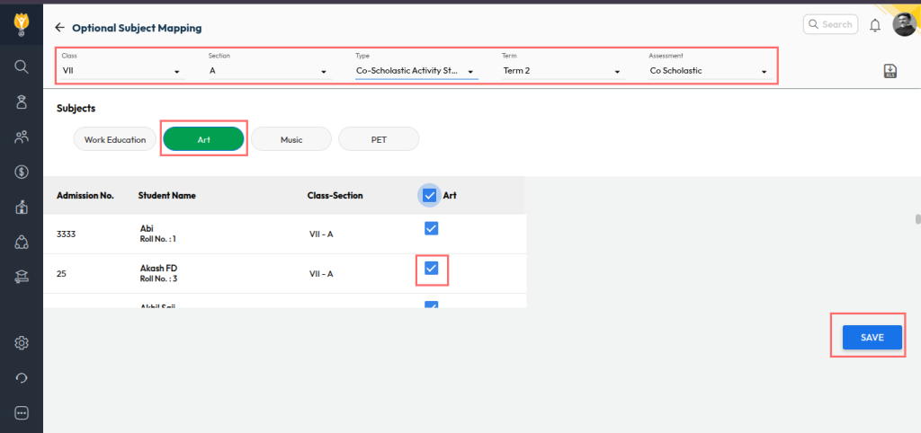This screenshot has width=921, height=433.
Task: Open the Assessment dropdown showing Co Scholastic
Action: pos(707,71)
